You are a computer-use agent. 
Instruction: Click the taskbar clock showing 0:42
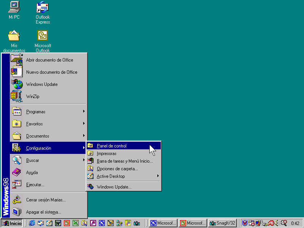(x=295, y=223)
